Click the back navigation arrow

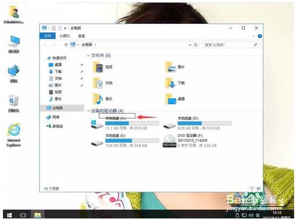[45, 45]
